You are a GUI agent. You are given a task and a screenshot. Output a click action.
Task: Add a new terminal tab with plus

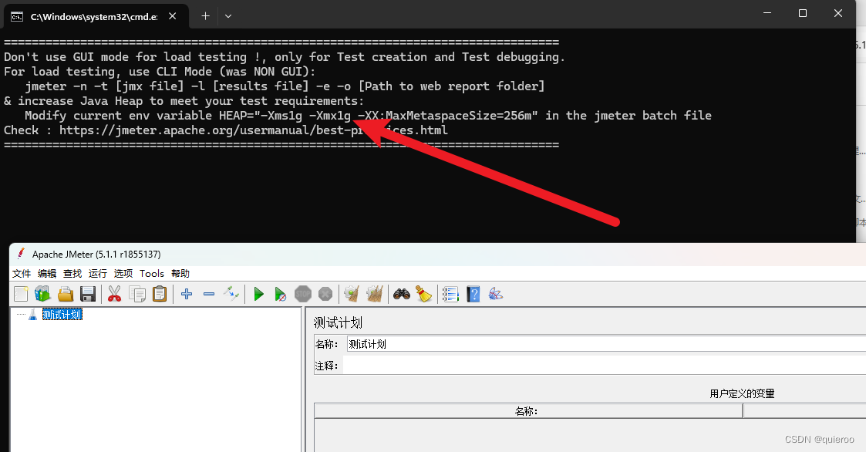[x=205, y=16]
